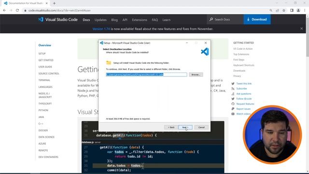Click the Twitter icon beside Tweet this link
Screen dimensions: 309x174
pyautogui.click(x=233, y=84)
